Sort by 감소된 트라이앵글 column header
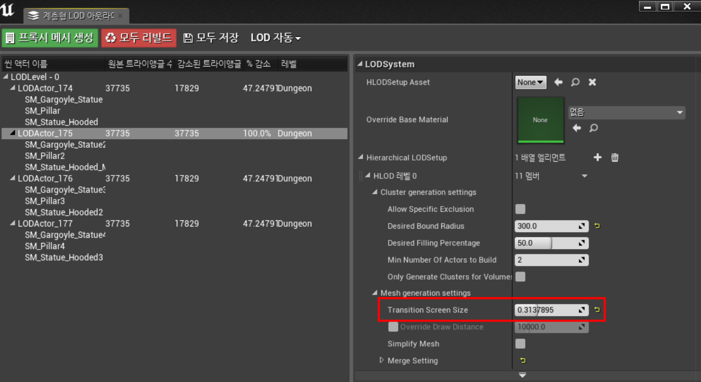Image resolution: width=701 pixels, height=382 pixels. click(x=208, y=64)
